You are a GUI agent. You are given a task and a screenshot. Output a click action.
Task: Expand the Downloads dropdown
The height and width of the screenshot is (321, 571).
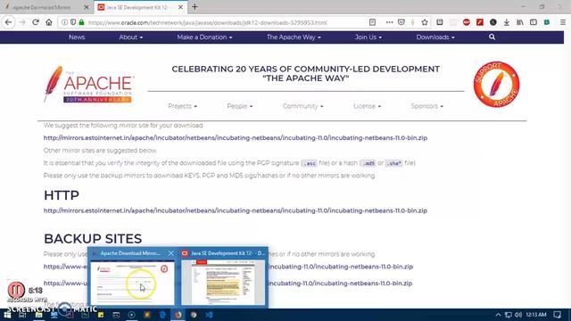[x=435, y=37]
